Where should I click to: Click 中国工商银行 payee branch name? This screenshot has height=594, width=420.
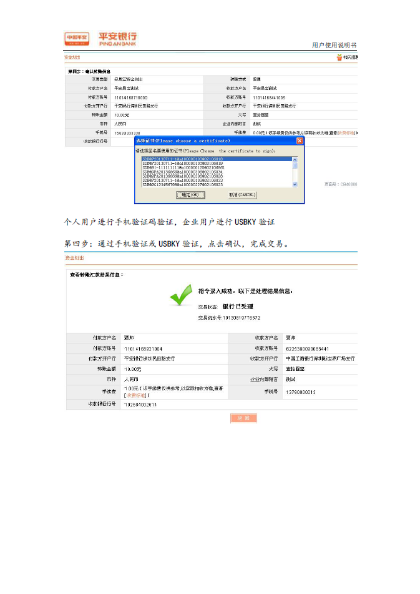coord(320,359)
